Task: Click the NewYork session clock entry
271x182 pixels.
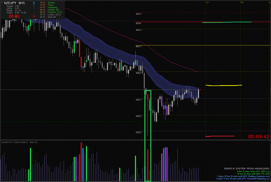Action: point(48,17)
